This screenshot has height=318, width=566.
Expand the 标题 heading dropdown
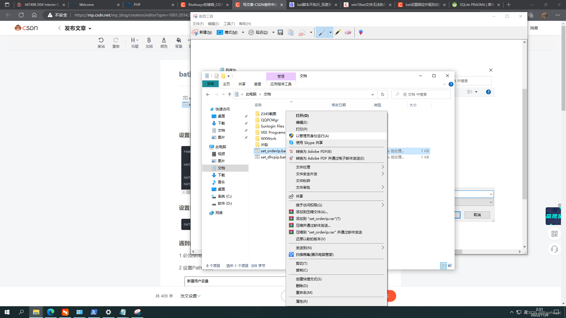pos(137,40)
